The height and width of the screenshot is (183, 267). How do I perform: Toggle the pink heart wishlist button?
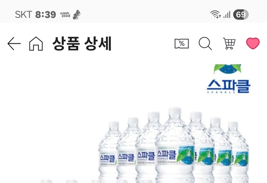253,43
